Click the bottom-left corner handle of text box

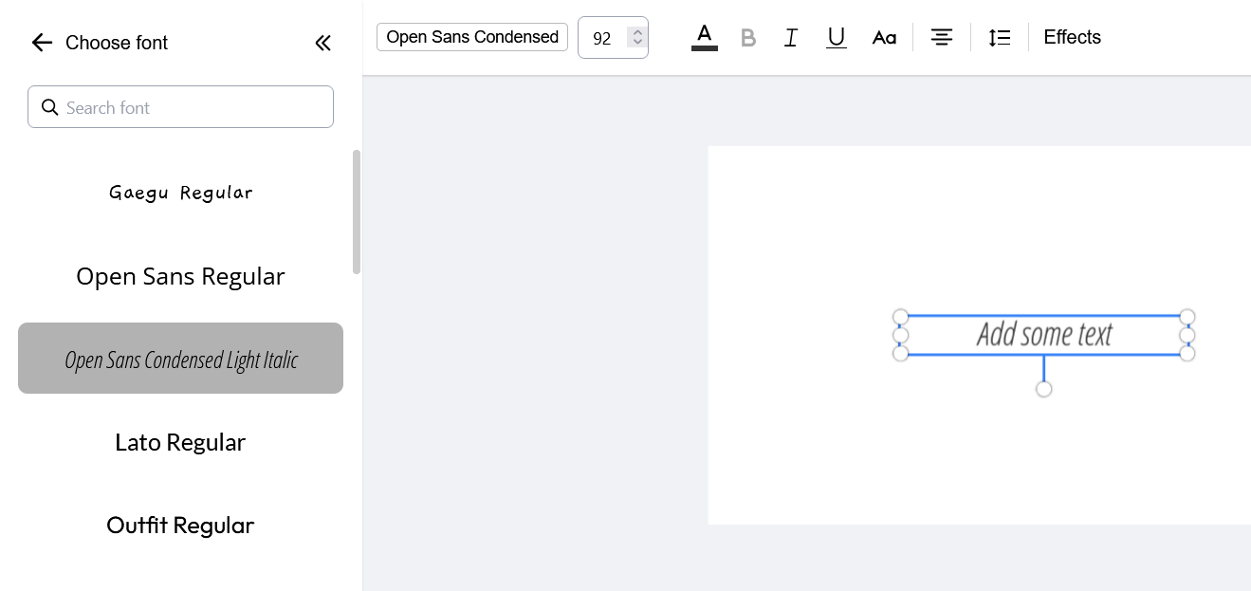click(x=901, y=353)
